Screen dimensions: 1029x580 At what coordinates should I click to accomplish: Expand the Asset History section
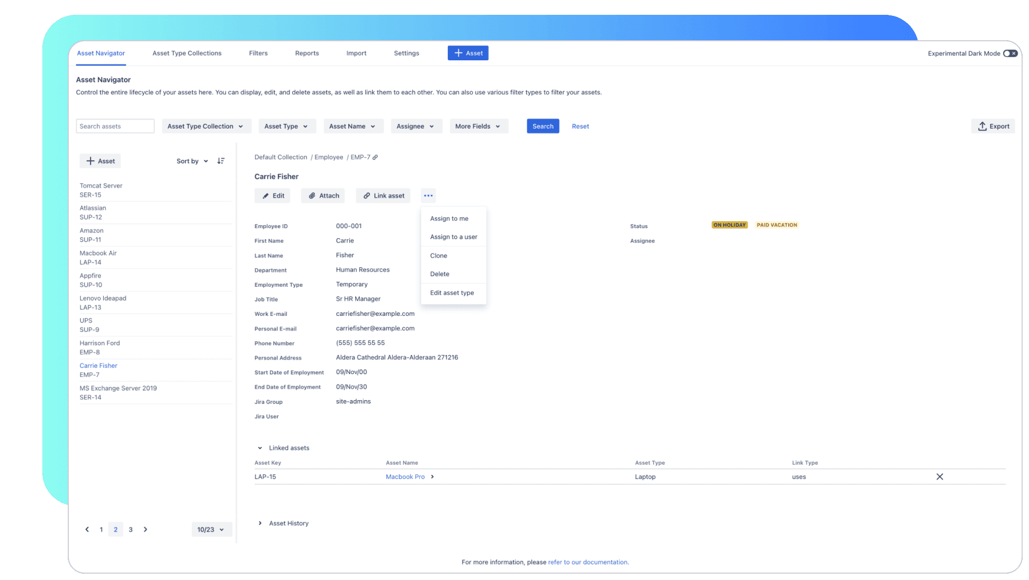[260, 523]
